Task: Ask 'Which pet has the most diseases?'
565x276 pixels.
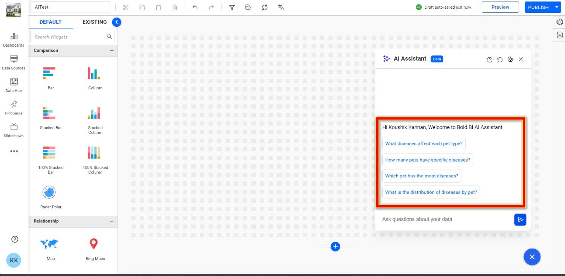Action: [421, 176]
